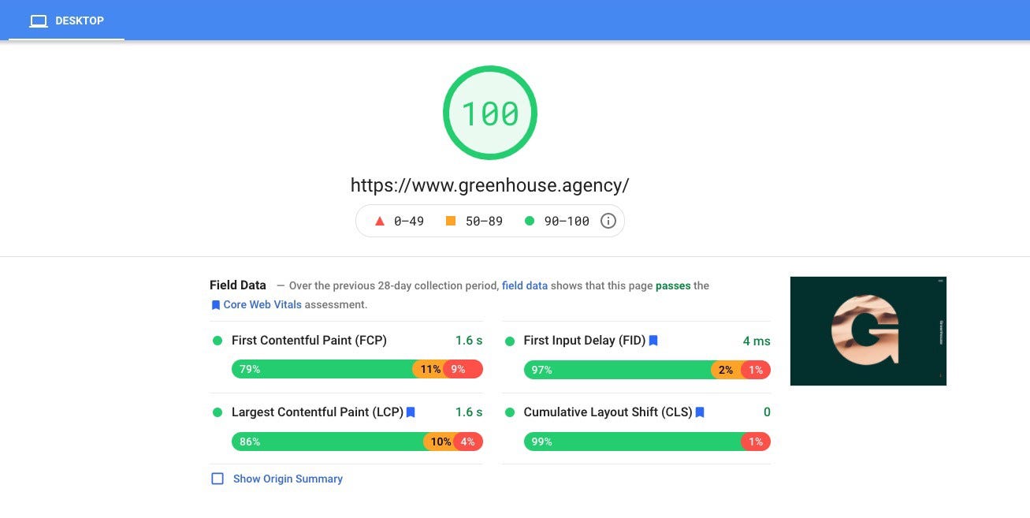Click the First Input Delay (FID) label
The image size is (1030, 518).
click(x=585, y=341)
